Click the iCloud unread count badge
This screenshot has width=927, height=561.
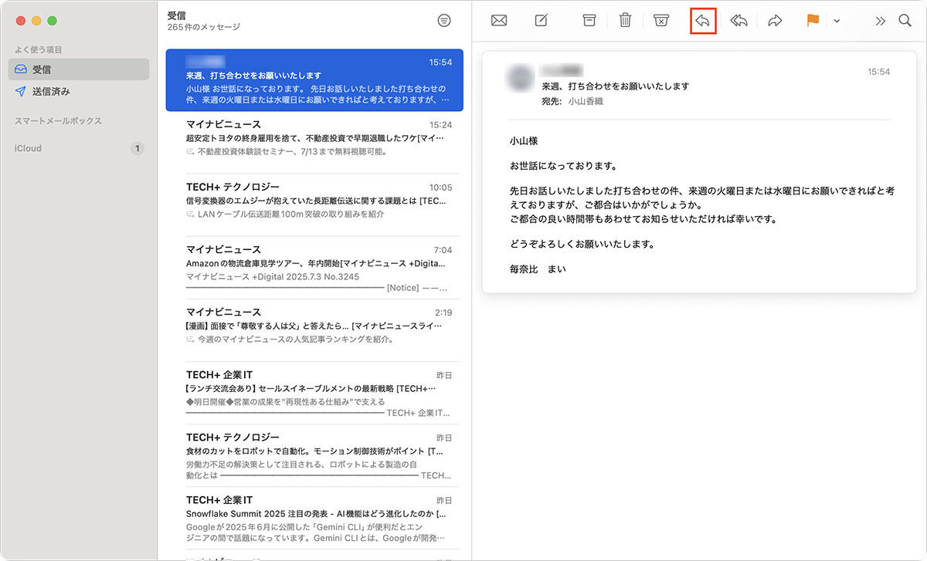click(138, 148)
